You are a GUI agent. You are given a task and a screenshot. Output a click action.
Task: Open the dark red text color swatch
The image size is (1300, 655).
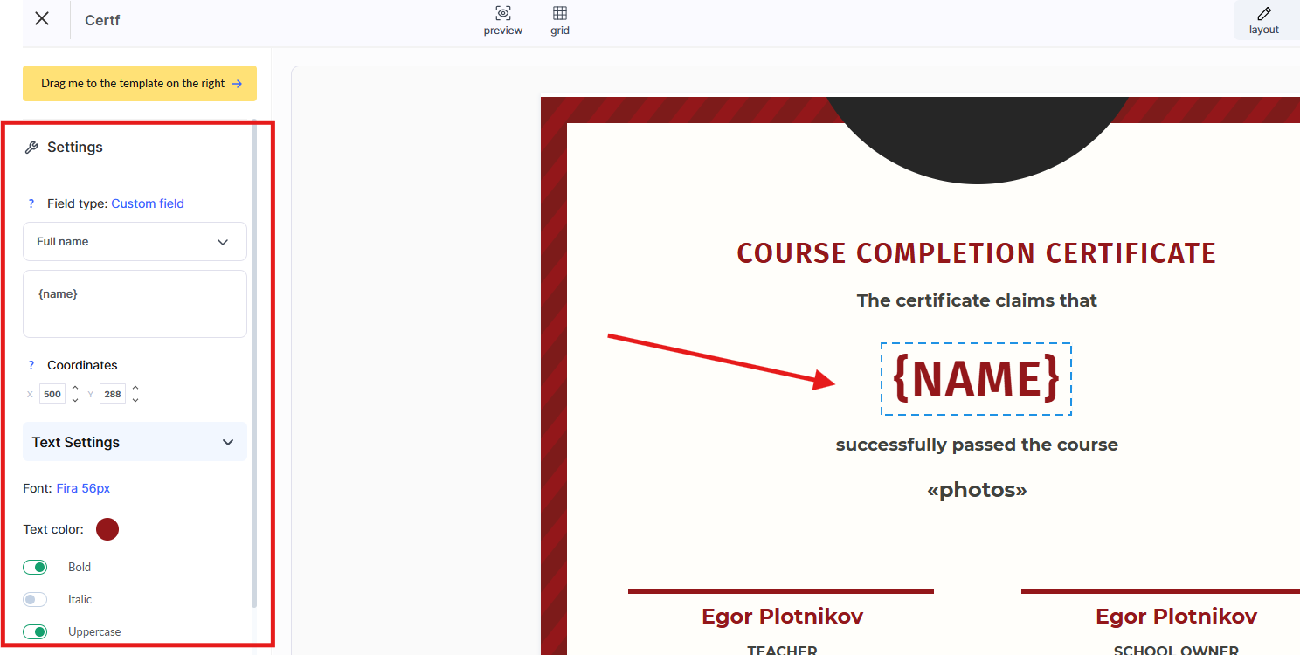[x=107, y=529]
